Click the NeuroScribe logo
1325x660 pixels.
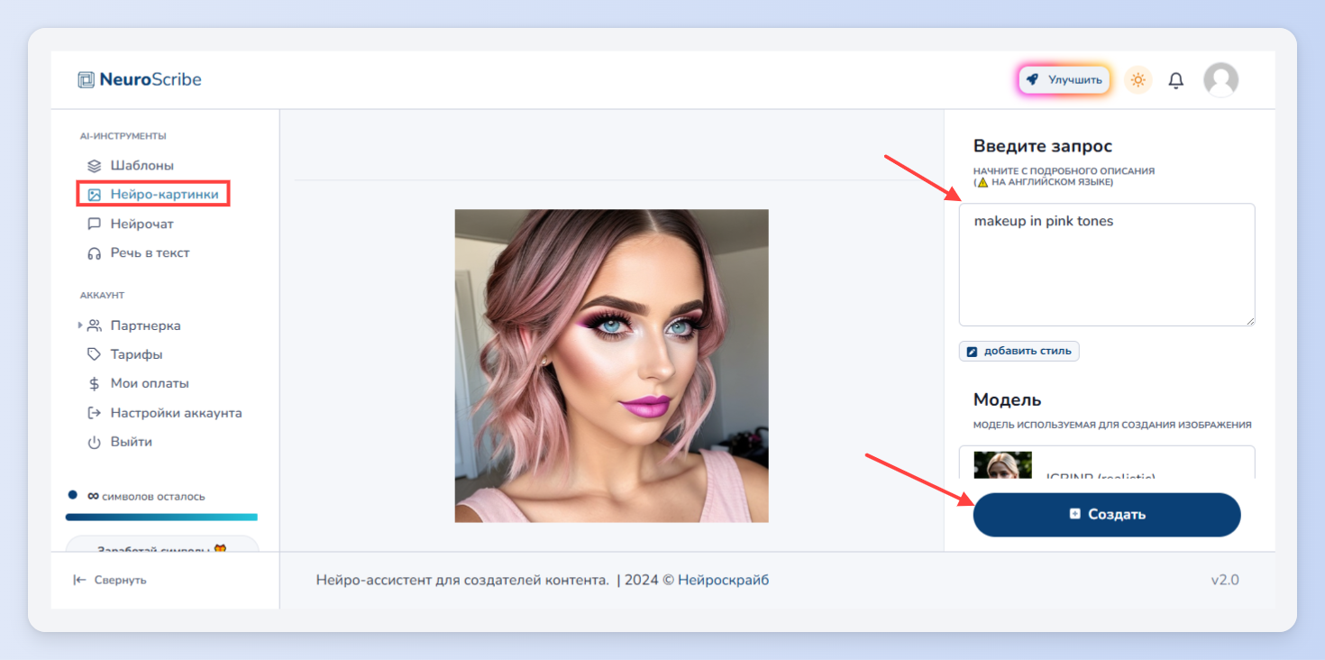[140, 79]
